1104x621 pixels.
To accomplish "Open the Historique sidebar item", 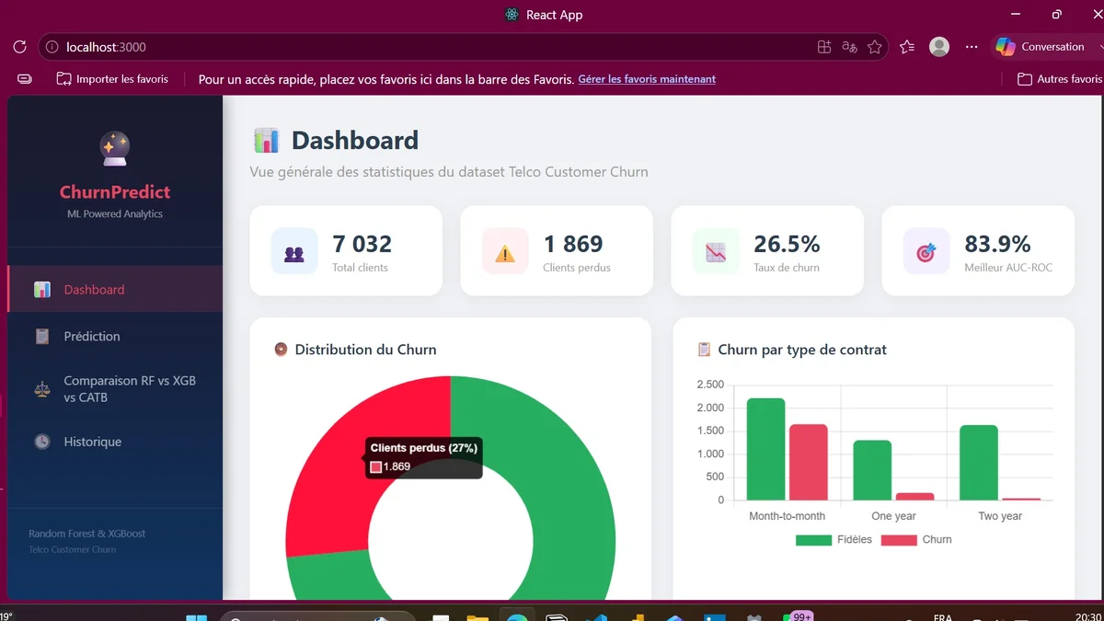I will point(115,442).
